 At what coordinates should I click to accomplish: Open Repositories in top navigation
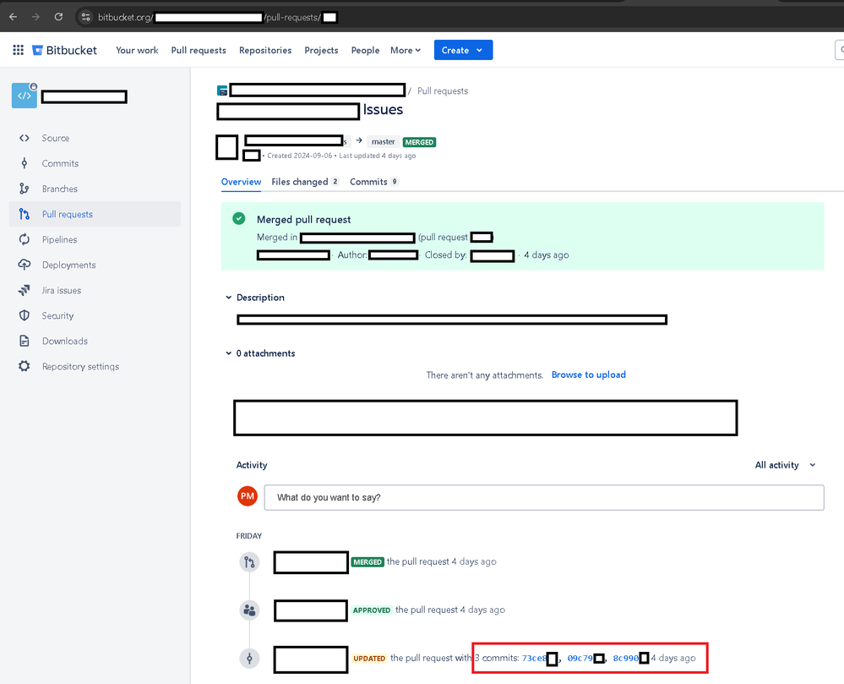pos(265,50)
